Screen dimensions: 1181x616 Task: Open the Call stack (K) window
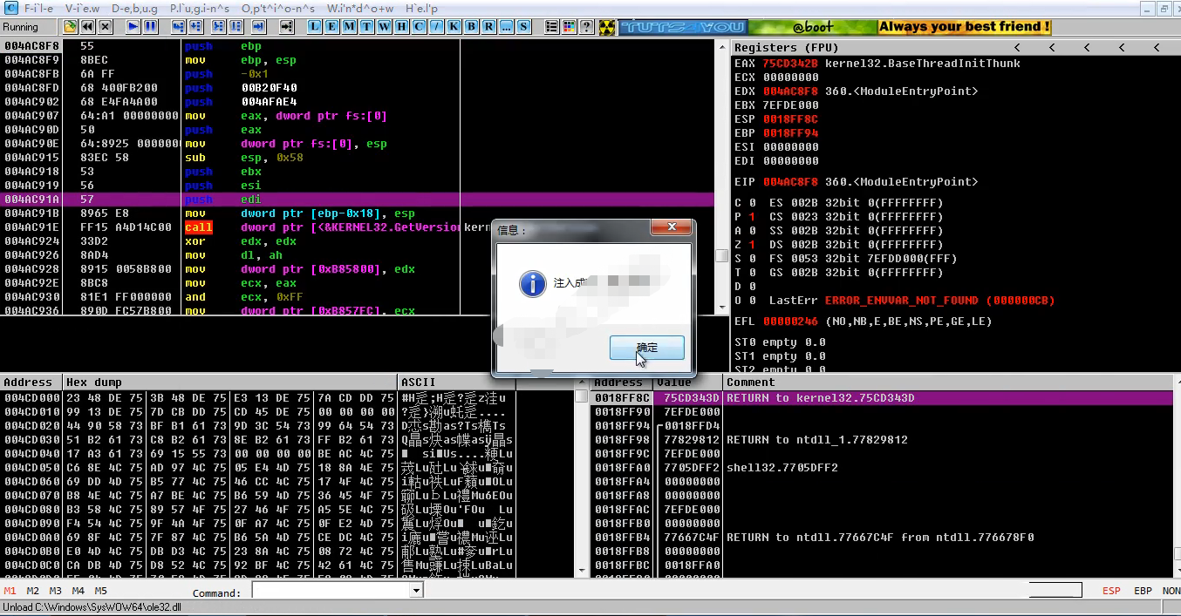point(454,27)
